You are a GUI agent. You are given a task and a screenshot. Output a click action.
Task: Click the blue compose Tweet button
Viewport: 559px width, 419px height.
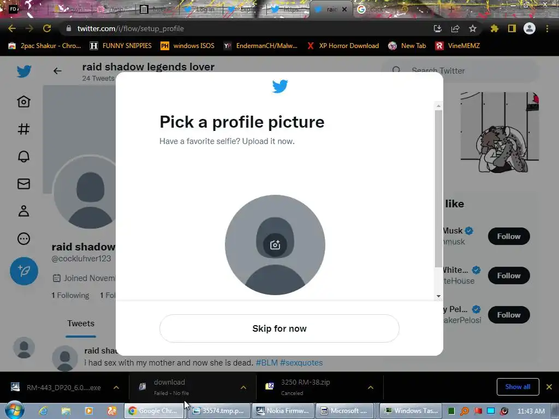point(24,271)
